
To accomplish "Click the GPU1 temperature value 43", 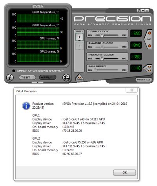I will 62,18.
